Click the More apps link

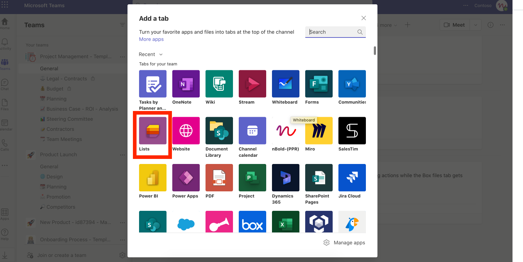pos(151,39)
